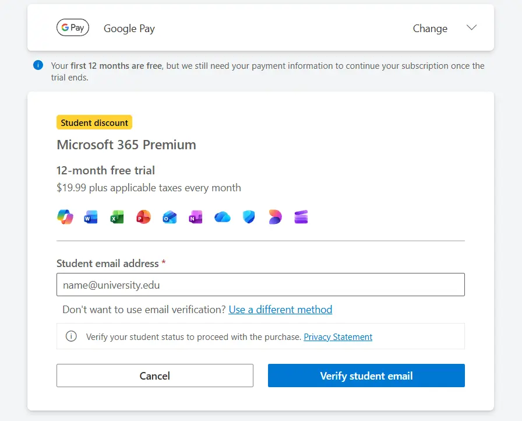Click the Outlook app icon

click(170, 217)
